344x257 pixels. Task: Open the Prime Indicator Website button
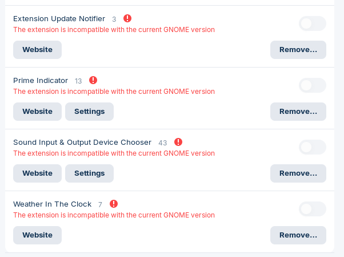[x=37, y=112]
